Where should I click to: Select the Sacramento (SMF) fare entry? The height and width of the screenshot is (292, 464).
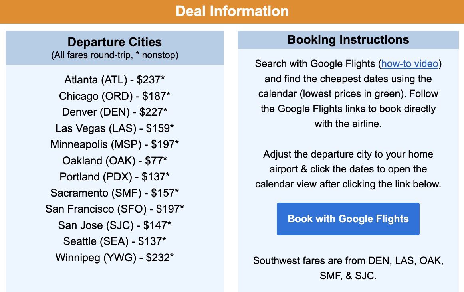[x=114, y=193]
